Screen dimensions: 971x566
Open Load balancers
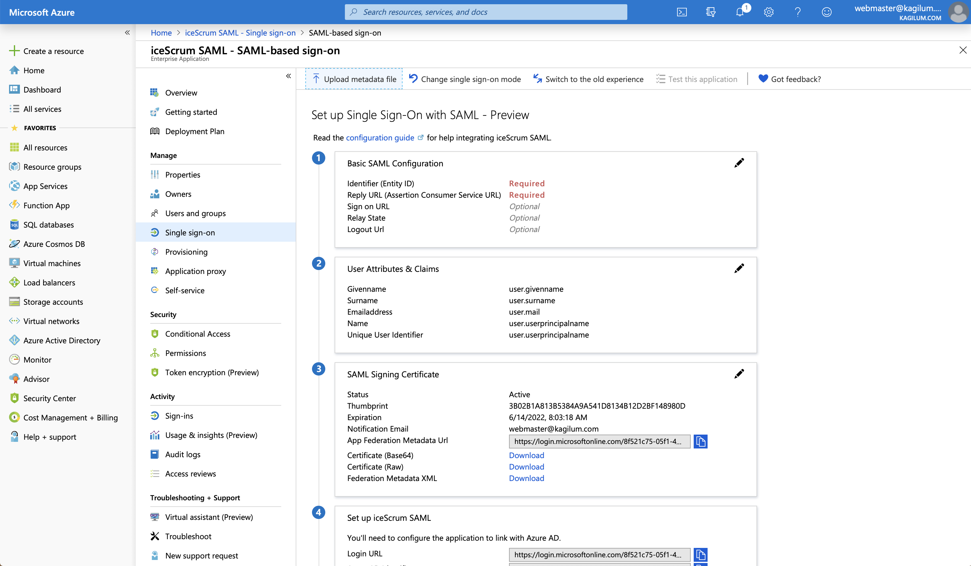point(42,282)
